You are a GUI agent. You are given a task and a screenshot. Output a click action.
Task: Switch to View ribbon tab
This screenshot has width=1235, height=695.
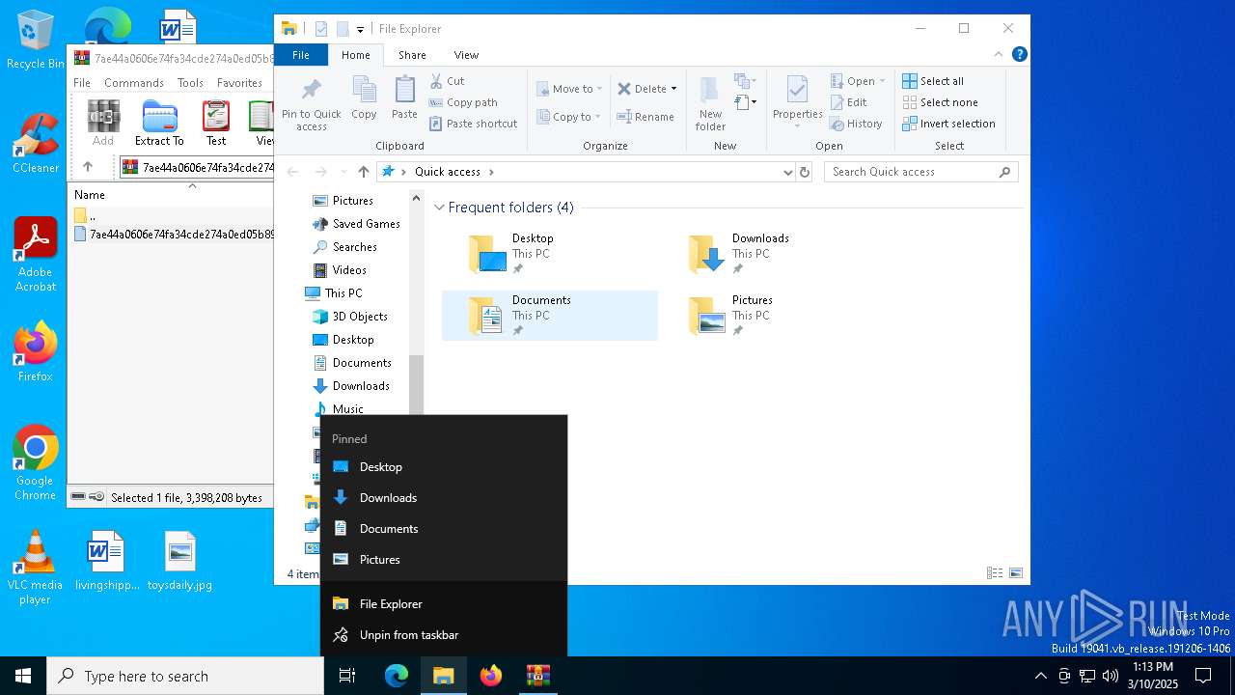[x=466, y=55]
